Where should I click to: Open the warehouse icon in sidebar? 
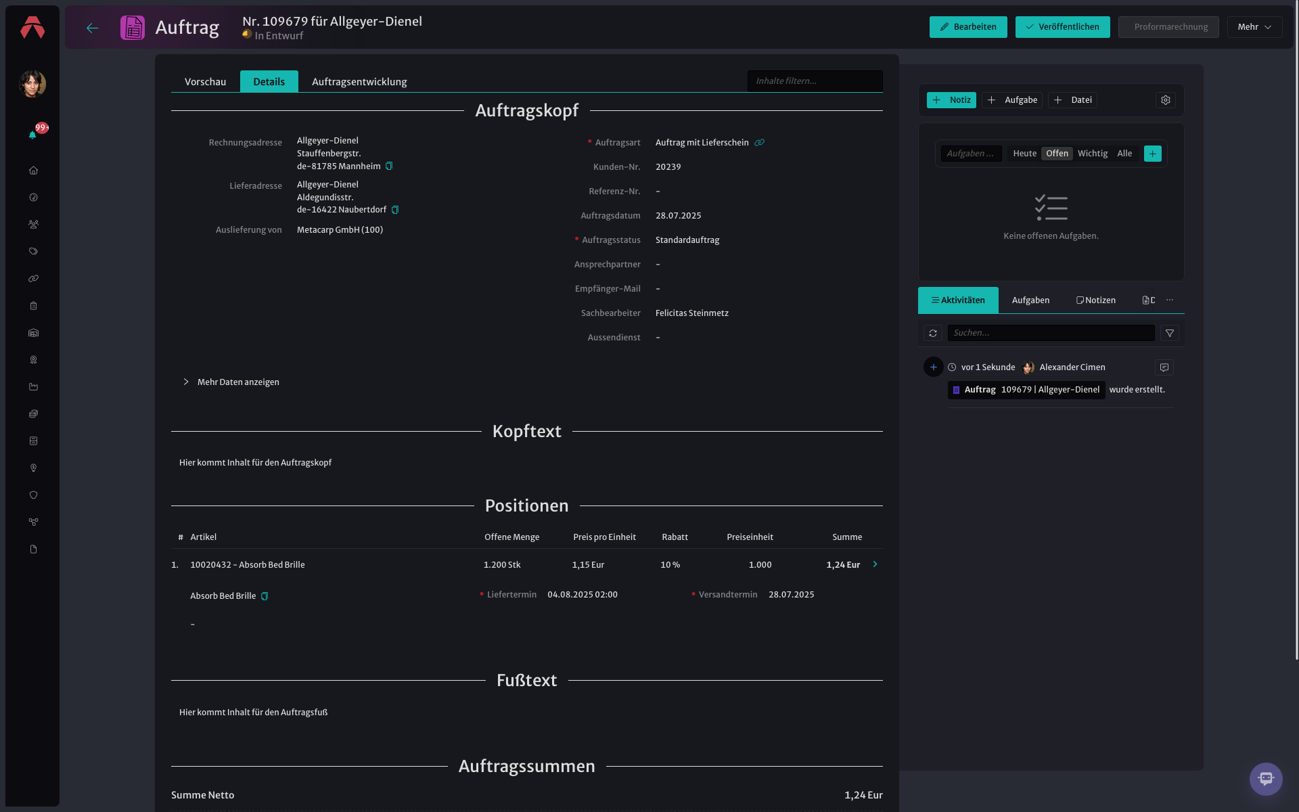[x=33, y=333]
